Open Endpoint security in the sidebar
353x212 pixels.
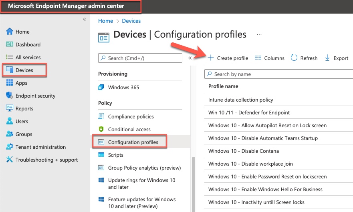click(35, 96)
